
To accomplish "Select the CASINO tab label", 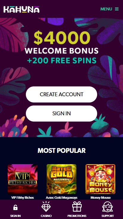I will (46, 216).
